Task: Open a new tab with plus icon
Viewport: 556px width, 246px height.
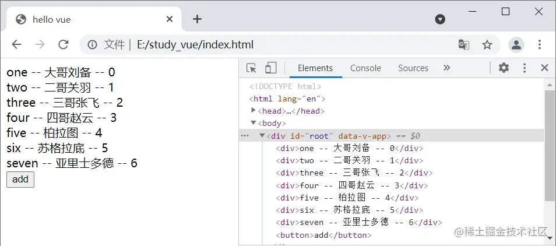Action: (x=197, y=19)
